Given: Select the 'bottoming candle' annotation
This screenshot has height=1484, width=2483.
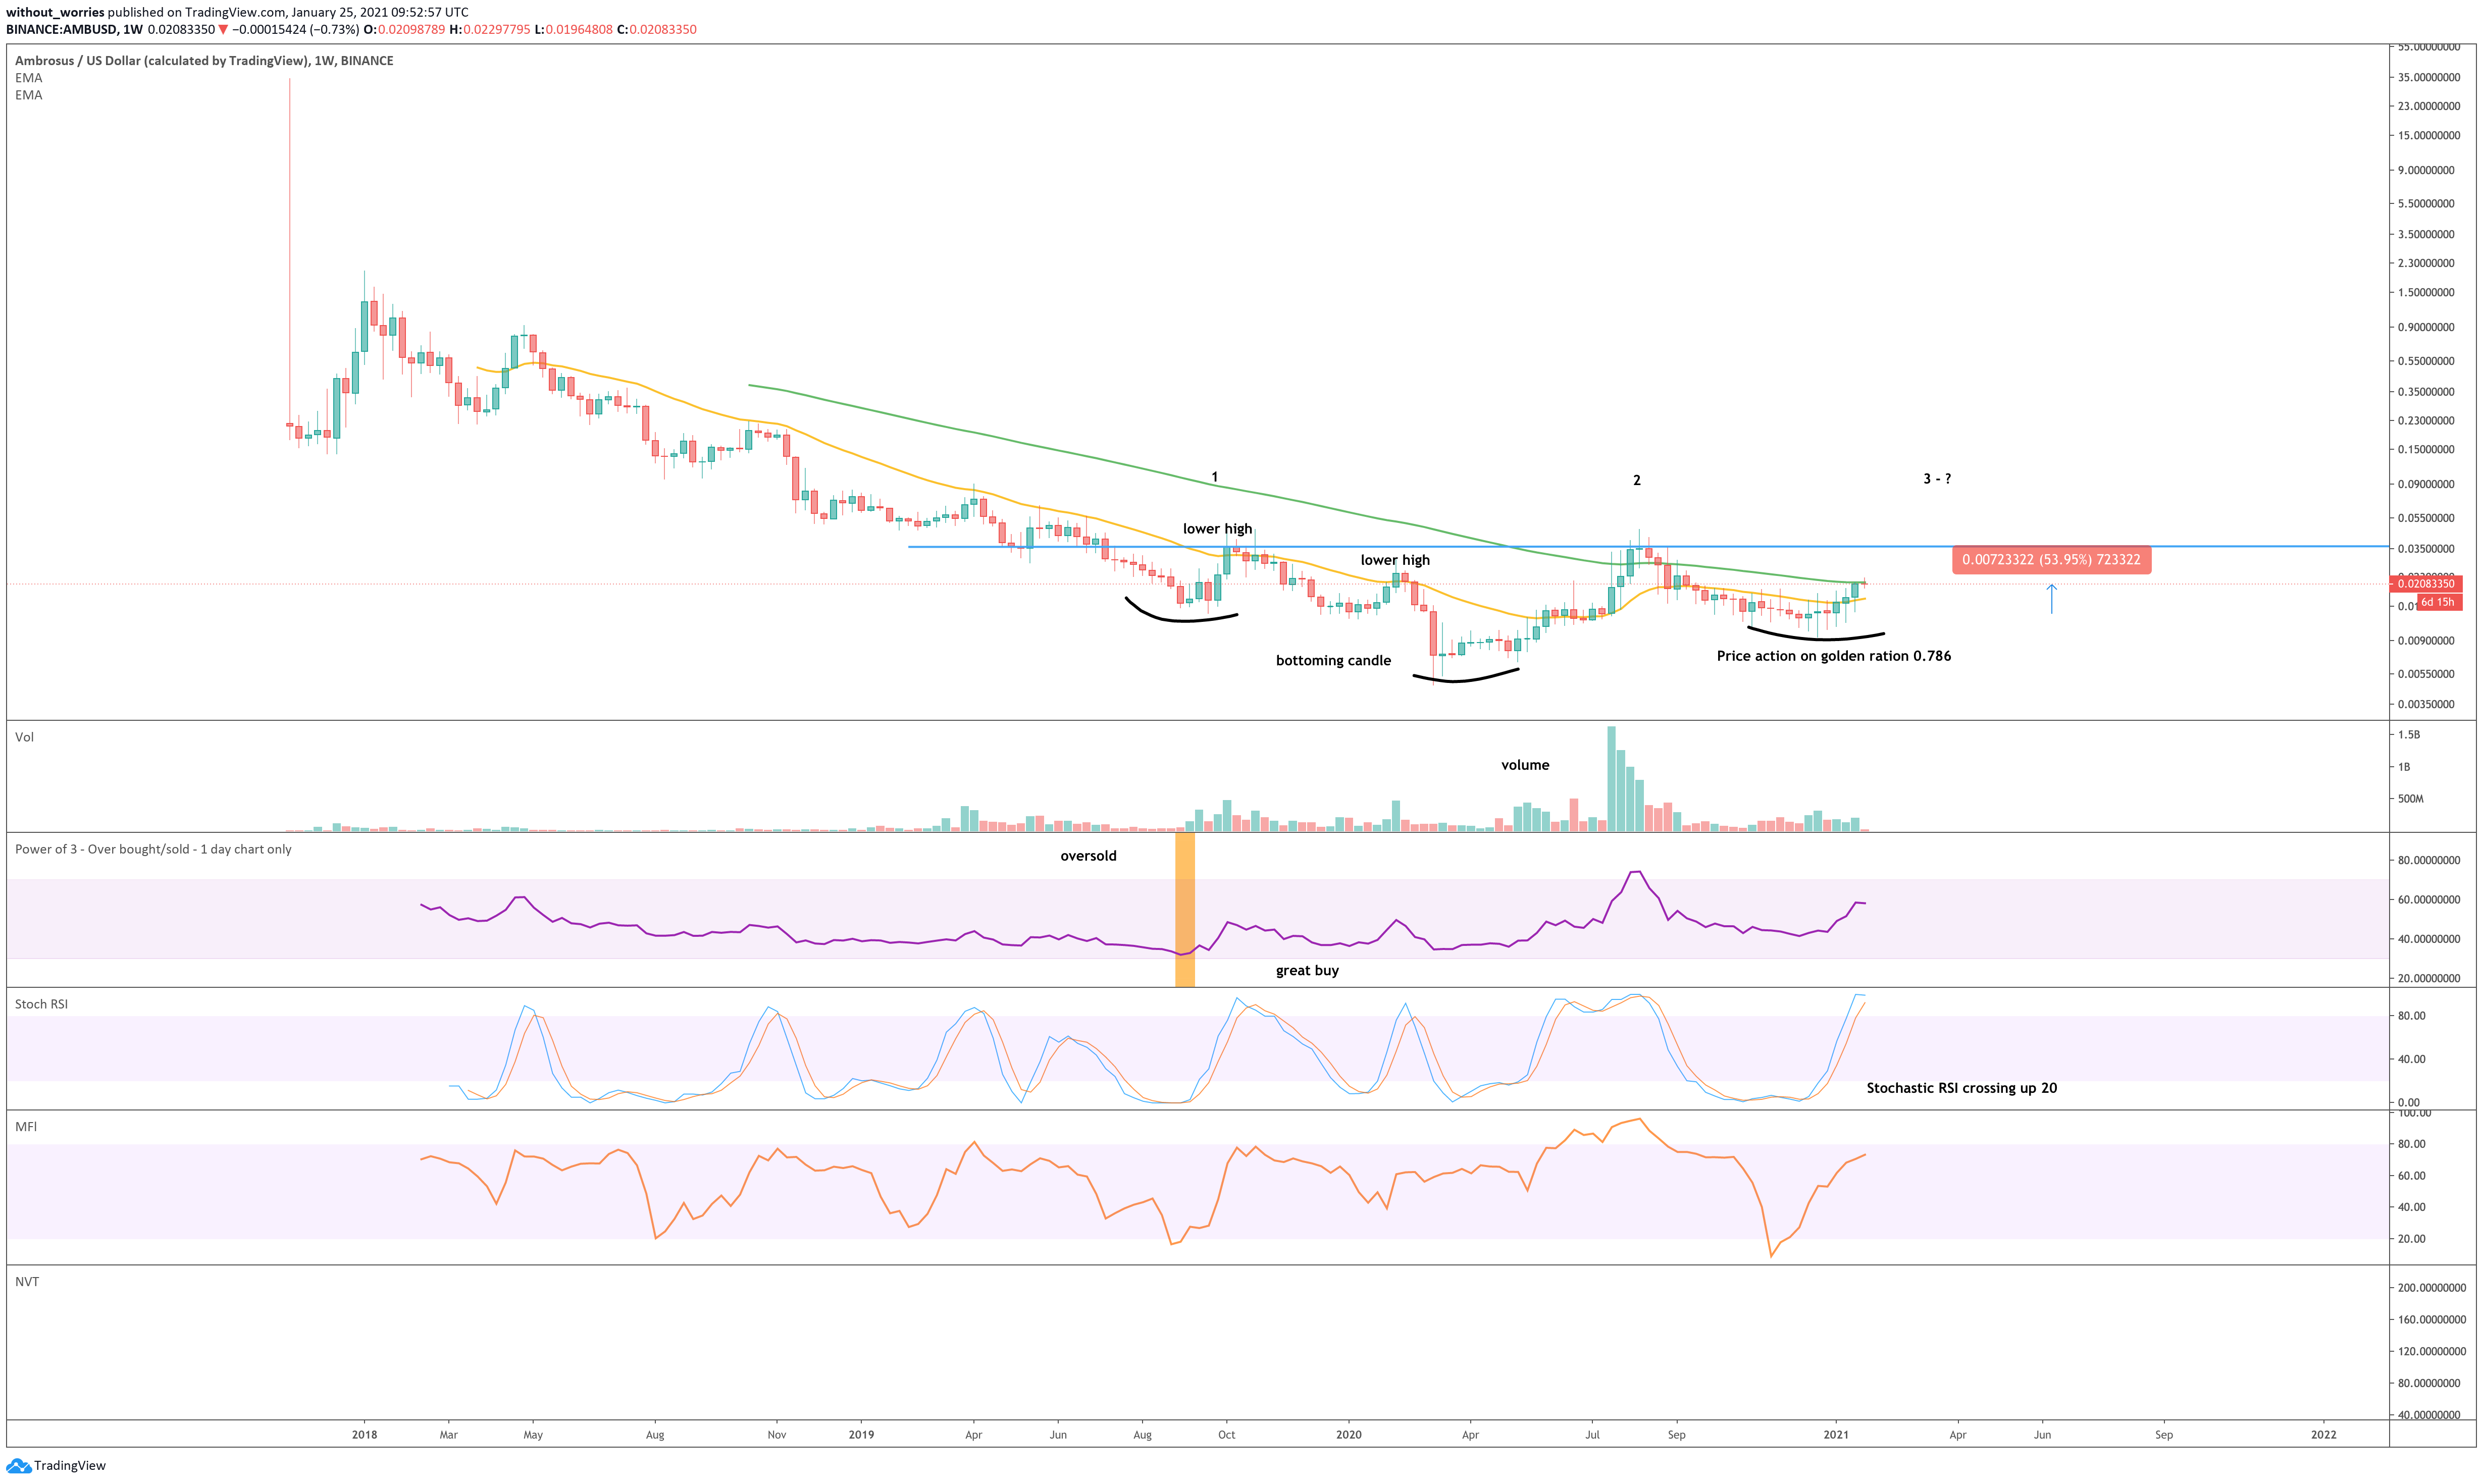Looking at the screenshot, I should [x=1333, y=660].
